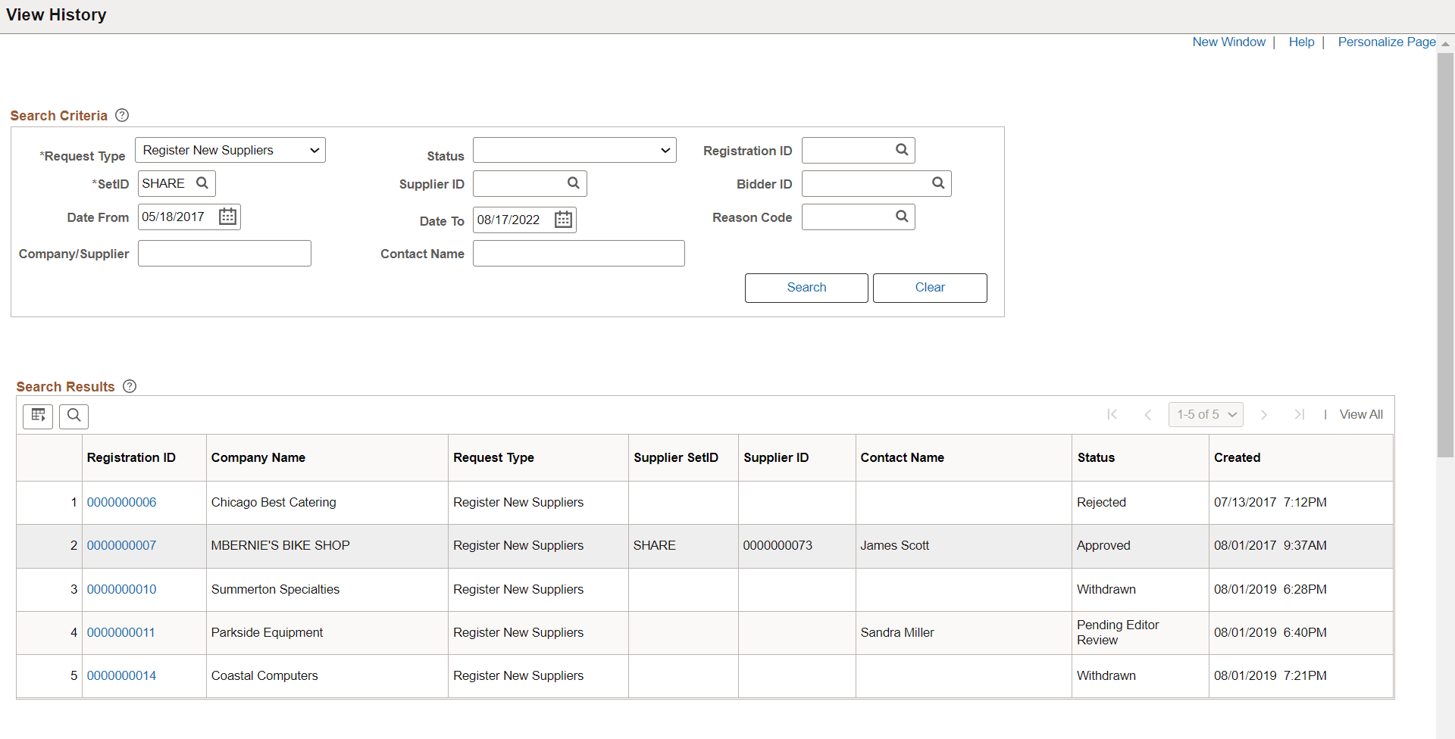
Task: Click the Clear button
Action: 929,288
